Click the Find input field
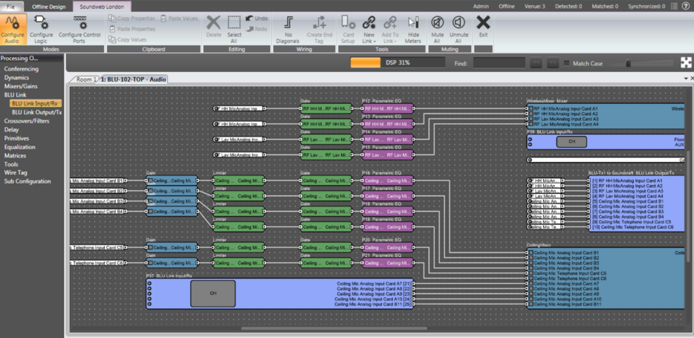694x338 pixels. 499,63
